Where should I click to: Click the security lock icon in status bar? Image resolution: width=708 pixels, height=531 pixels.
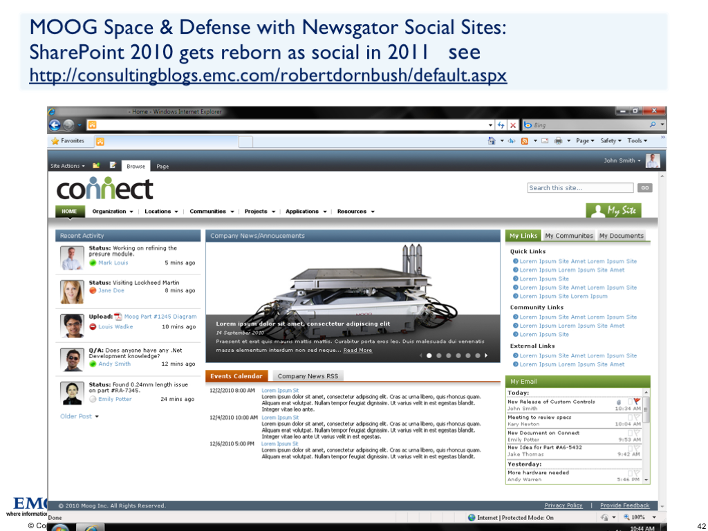(604, 517)
